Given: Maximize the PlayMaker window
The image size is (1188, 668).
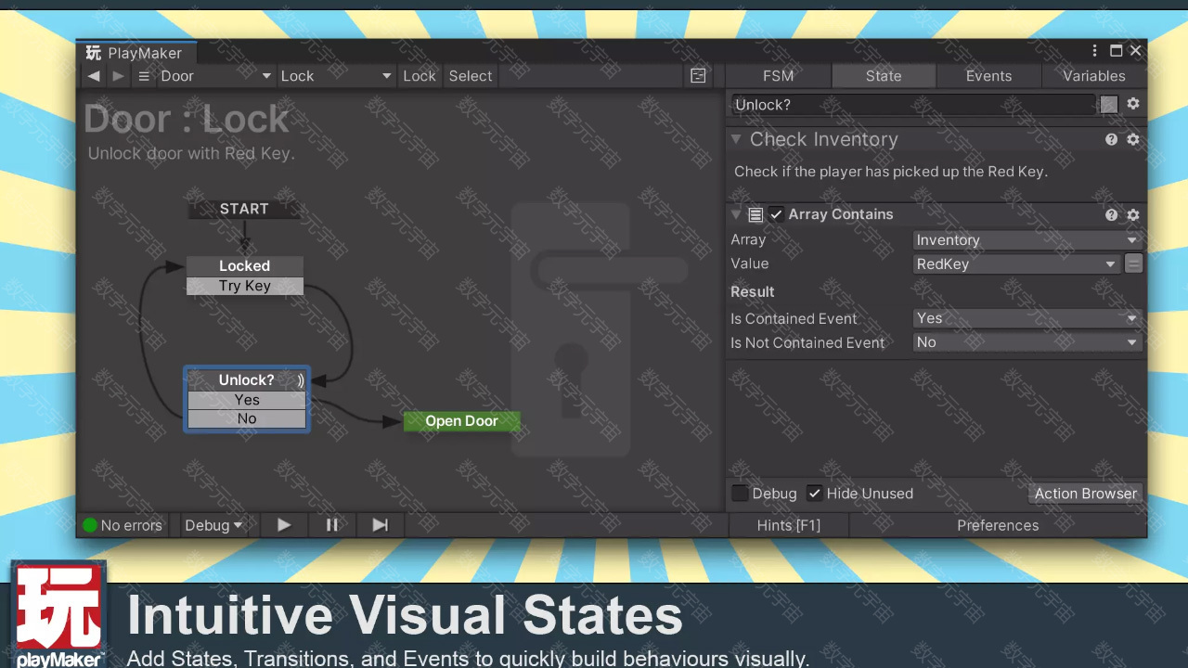Looking at the screenshot, I should coord(1117,51).
